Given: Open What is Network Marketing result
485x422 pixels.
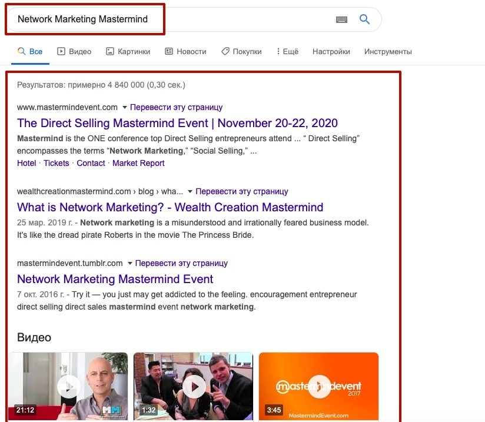Looking at the screenshot, I should point(170,207).
